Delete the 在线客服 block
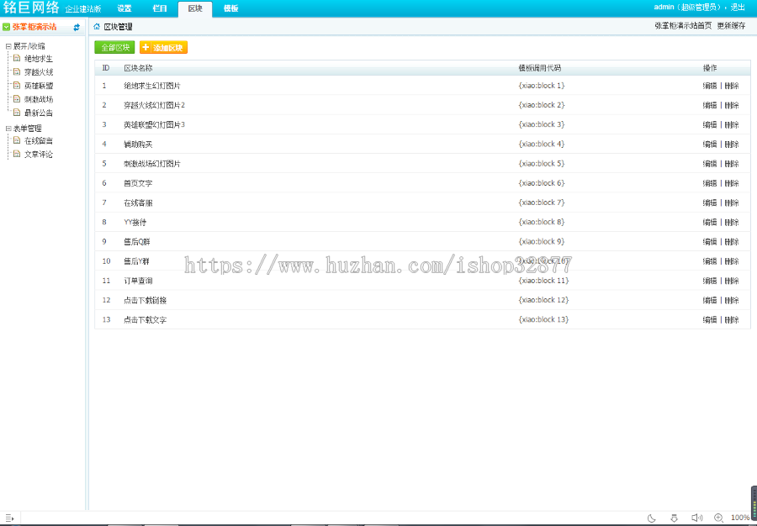 [732, 203]
